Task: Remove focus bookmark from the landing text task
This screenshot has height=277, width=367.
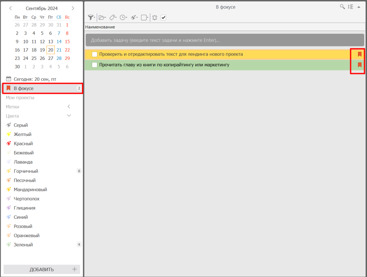Action: tap(359, 54)
